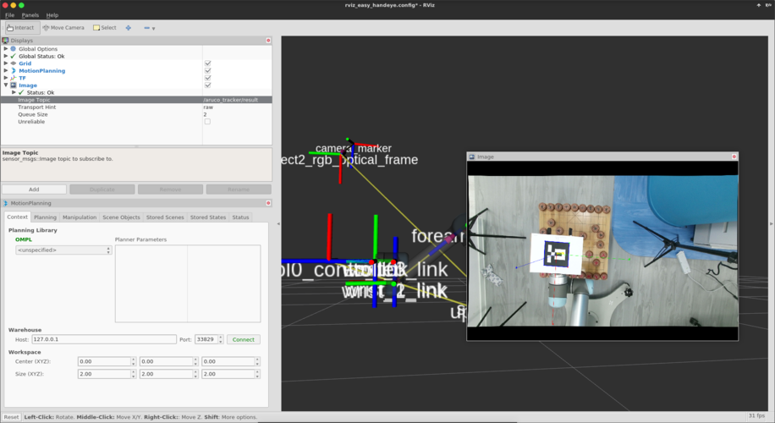This screenshot has width=775, height=423.
Task: Toggle the TF display checkbox
Action: pyautogui.click(x=207, y=78)
